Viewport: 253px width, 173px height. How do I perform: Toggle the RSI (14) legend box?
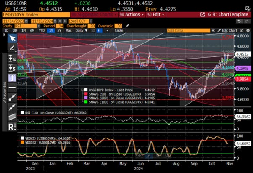click(x=22, y=112)
